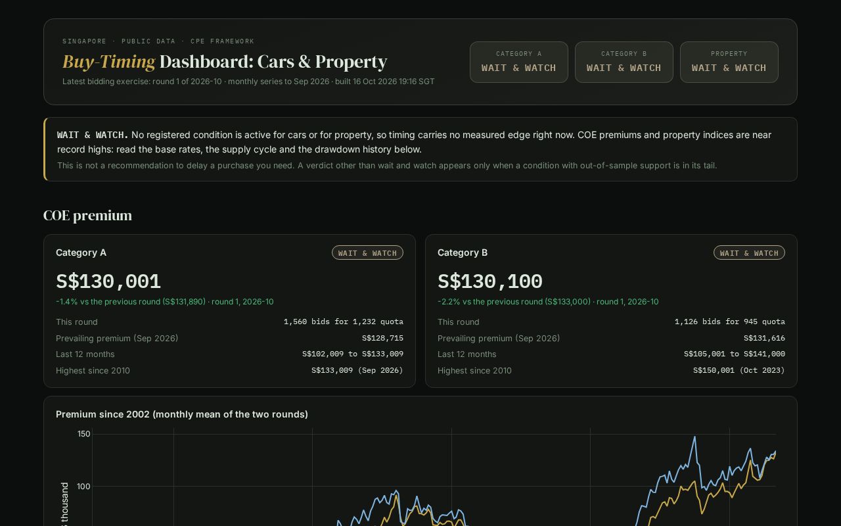Click the prevailing premium value S$131,616
The image size is (841, 526).
(x=764, y=338)
